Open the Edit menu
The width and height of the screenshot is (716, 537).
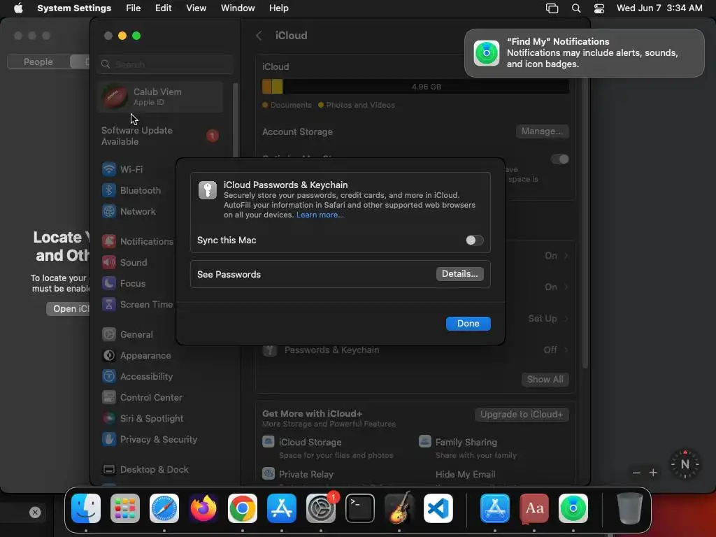coord(163,8)
